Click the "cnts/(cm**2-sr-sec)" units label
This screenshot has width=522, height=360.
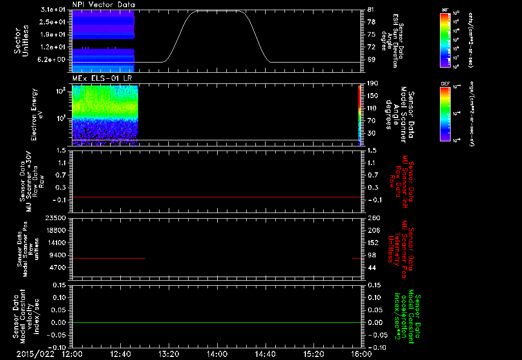(471, 40)
